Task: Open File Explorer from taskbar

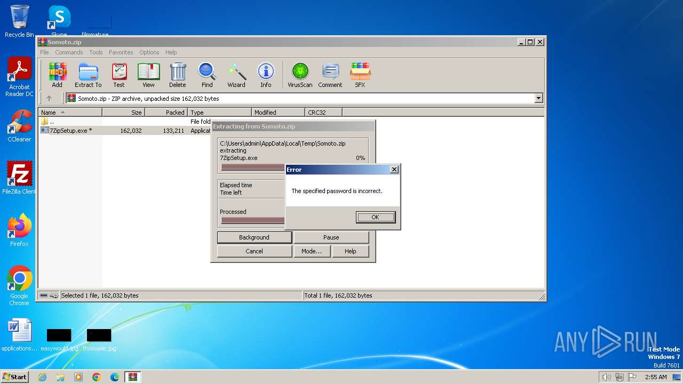Action: coord(60,377)
